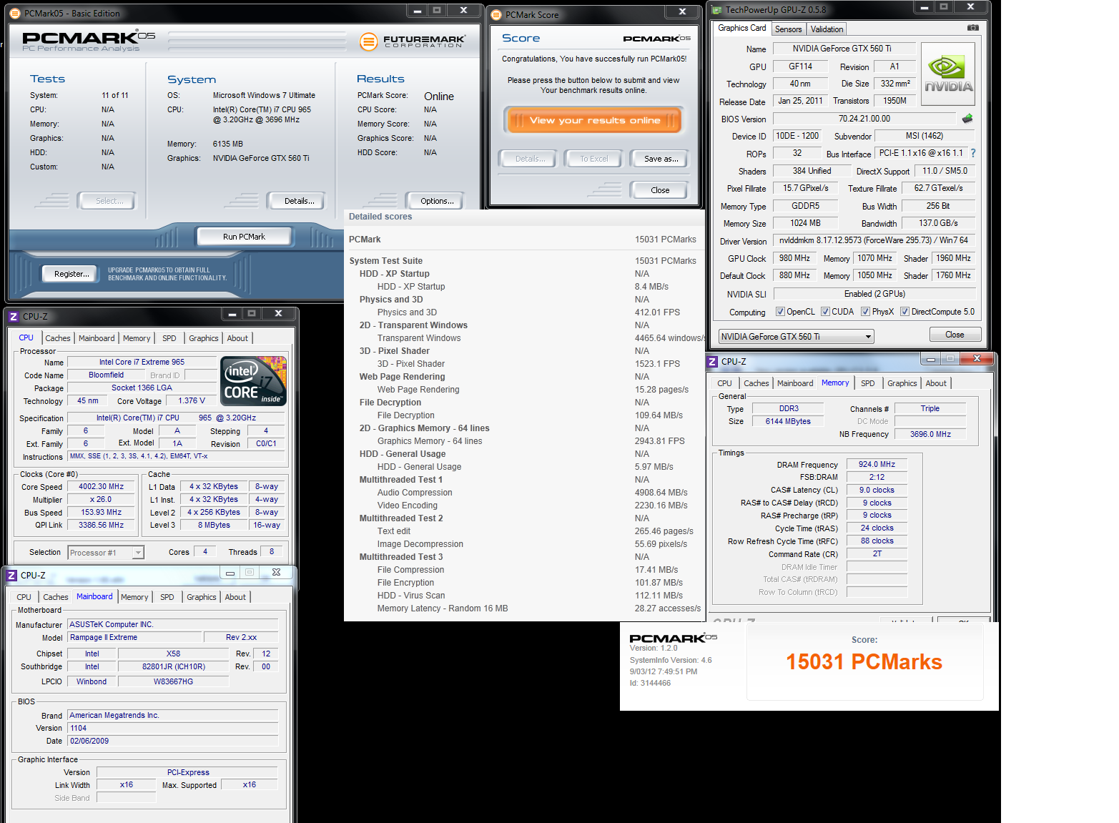Click the Rampage II Extreme model field

coord(135,637)
